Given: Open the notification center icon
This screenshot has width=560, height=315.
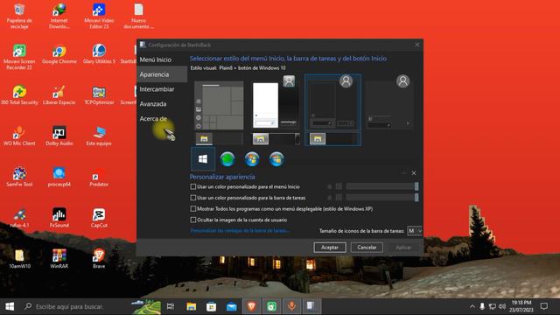Looking at the screenshot, I should (x=544, y=306).
